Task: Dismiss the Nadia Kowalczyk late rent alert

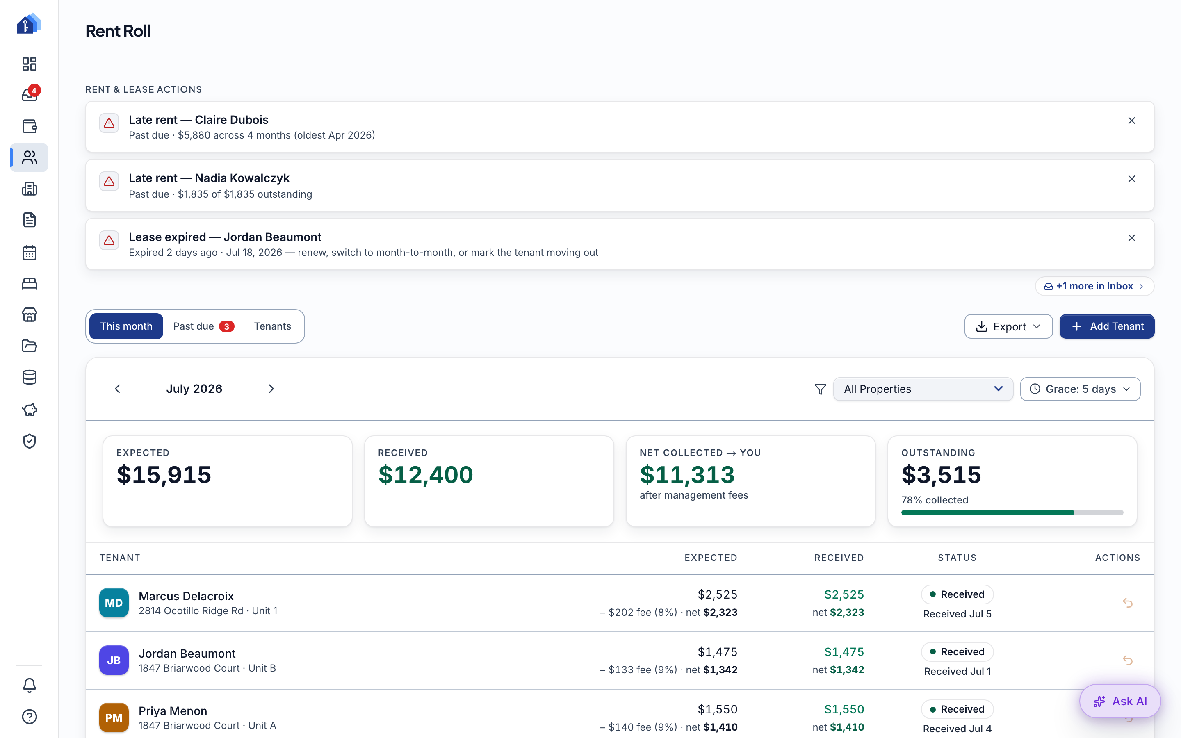Action: pos(1131,179)
